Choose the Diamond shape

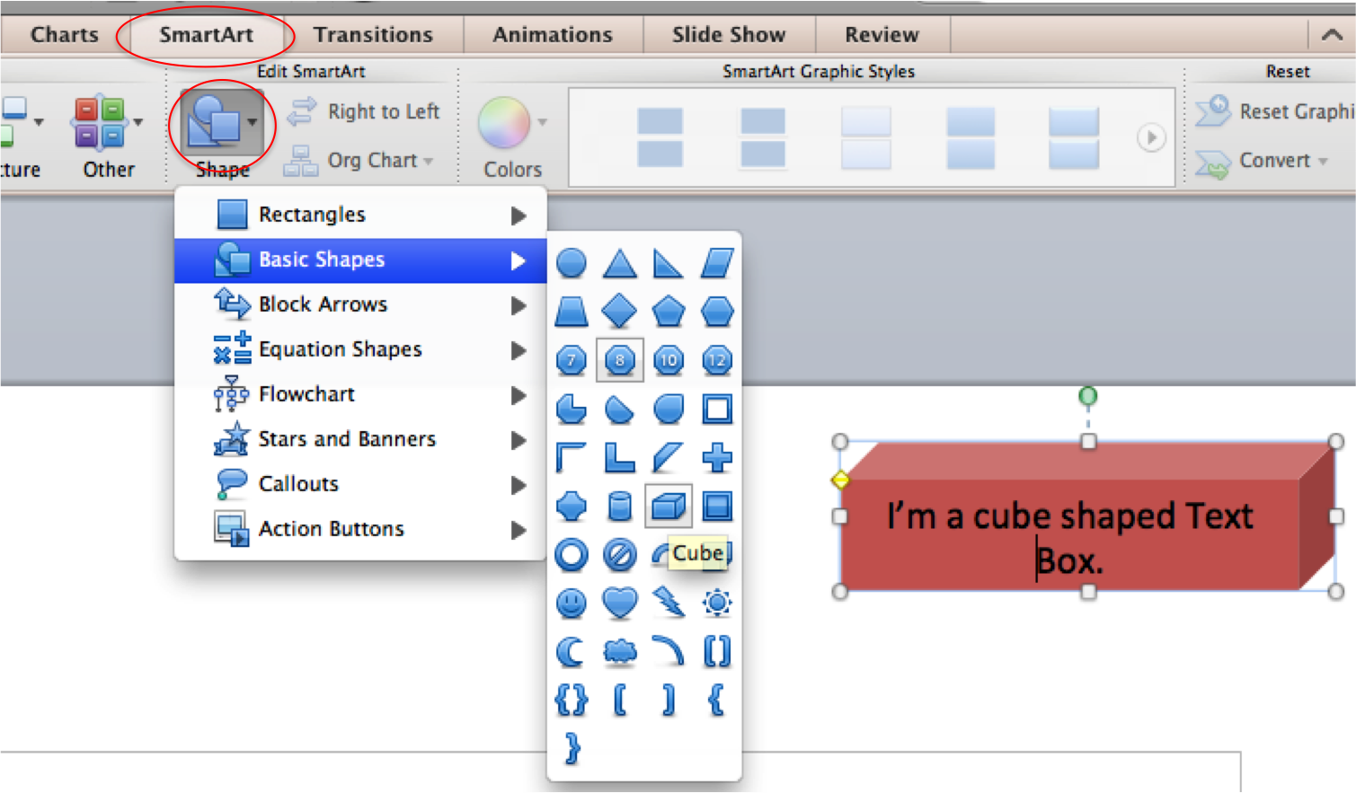[619, 312]
